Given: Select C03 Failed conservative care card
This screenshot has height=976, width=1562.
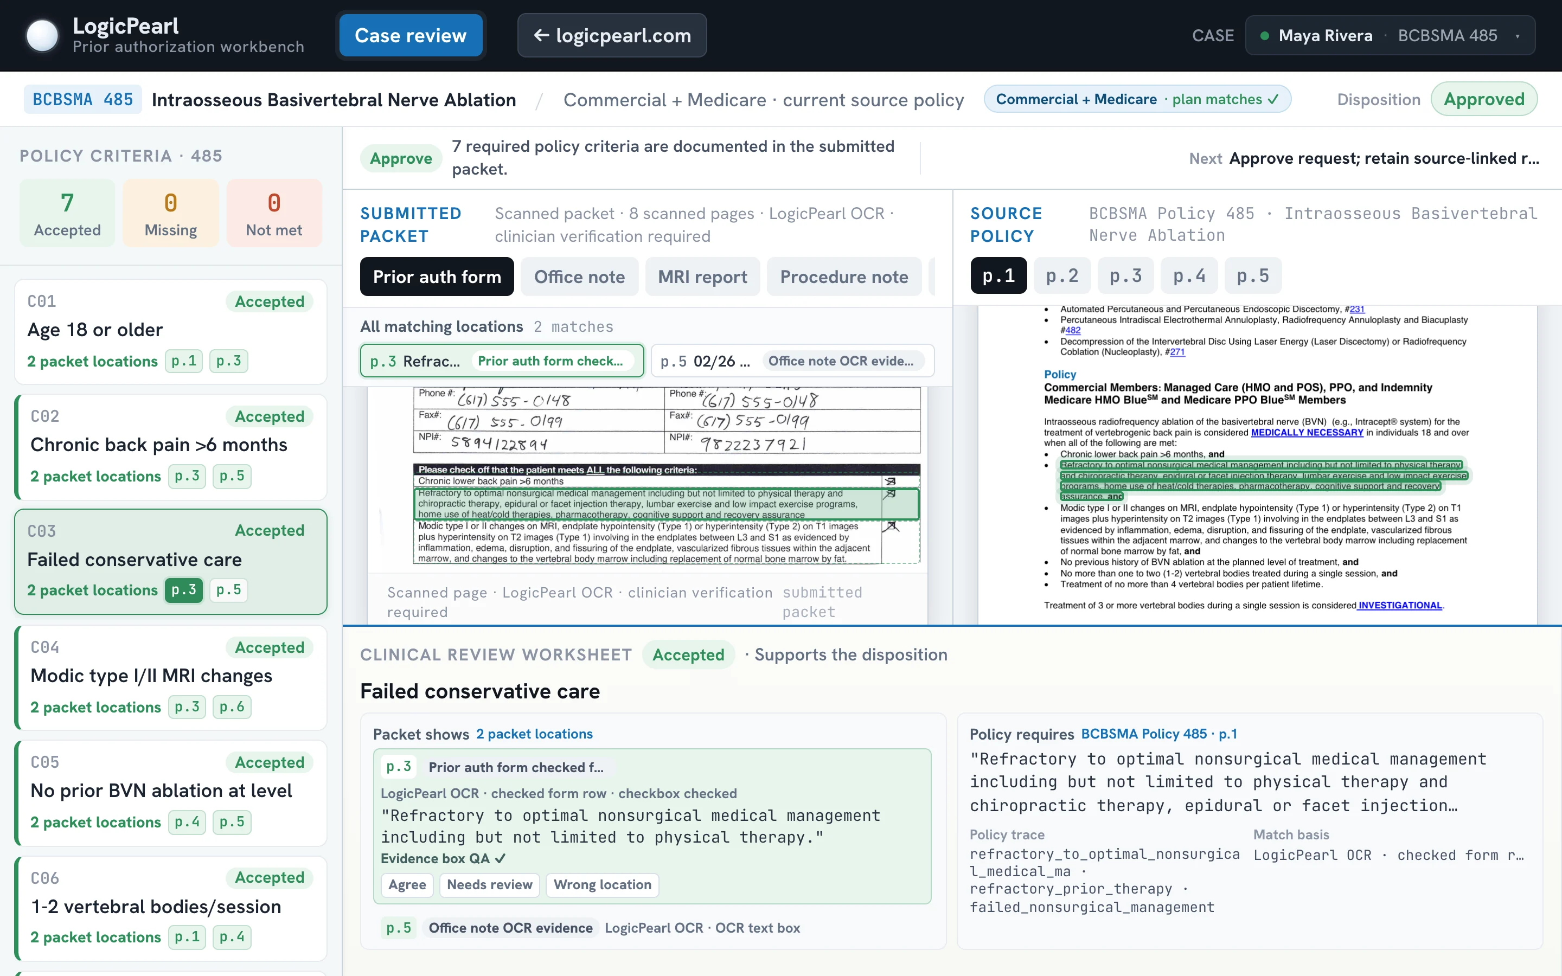Looking at the screenshot, I should point(170,562).
